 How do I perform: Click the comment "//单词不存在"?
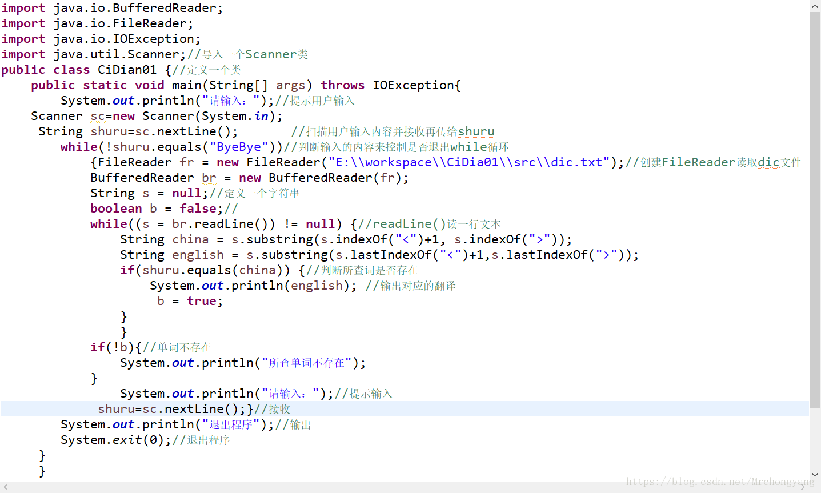click(x=177, y=347)
